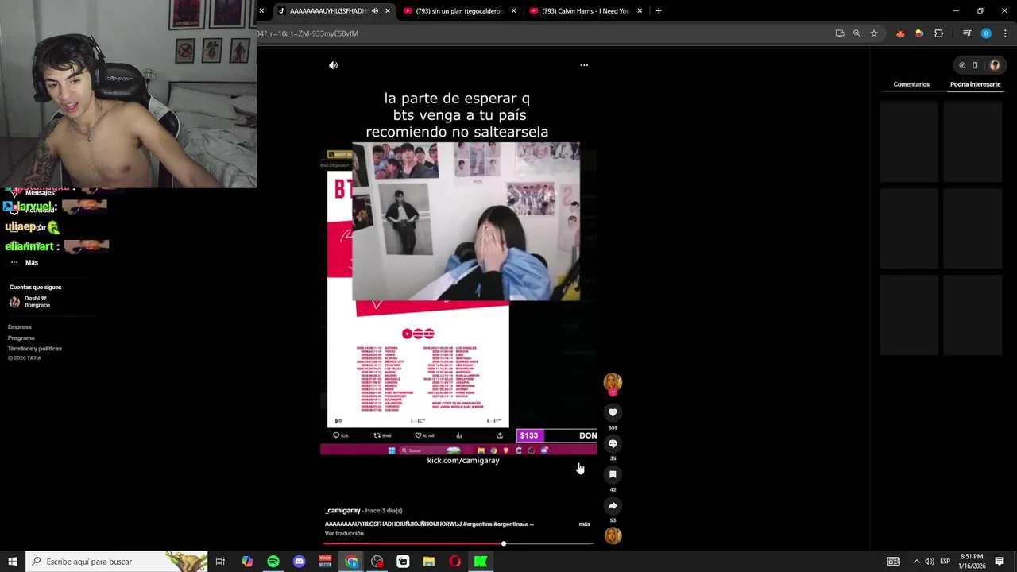This screenshot has height=572, width=1017.
Task: Close the Calvin Harris YouTube tab
Action: pos(640,11)
